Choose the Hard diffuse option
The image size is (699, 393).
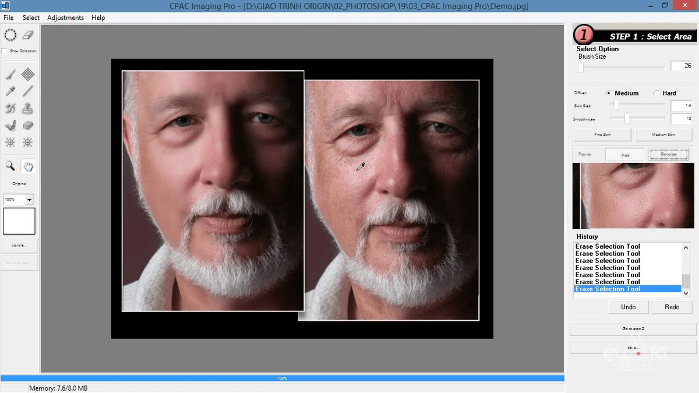pos(658,93)
